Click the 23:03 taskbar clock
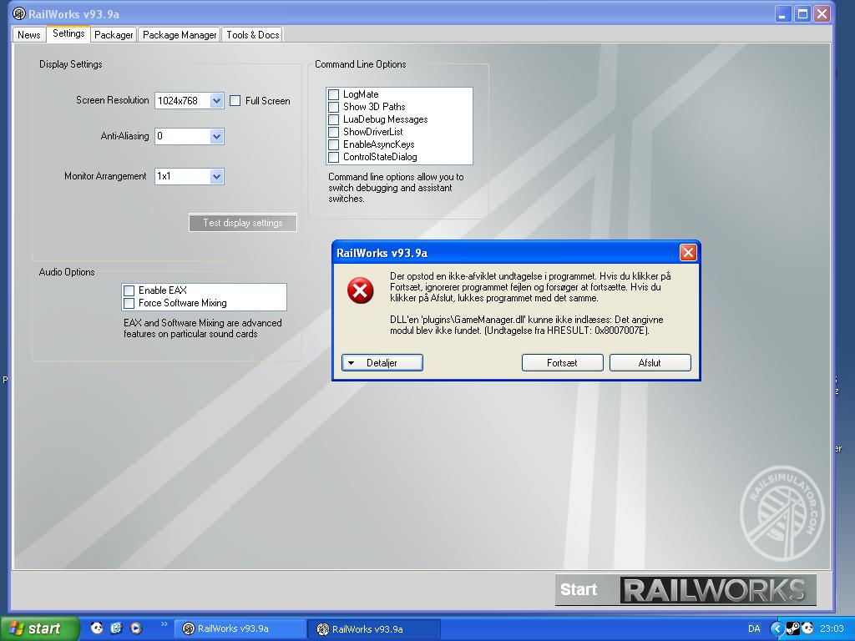The image size is (855, 641). (x=832, y=628)
